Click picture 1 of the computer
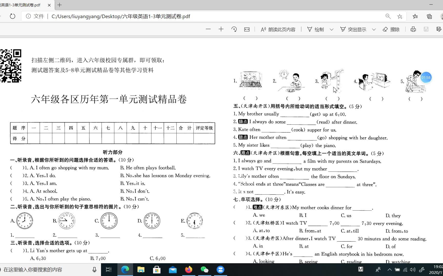Viewport: 443px width, 276px height. tap(250, 80)
